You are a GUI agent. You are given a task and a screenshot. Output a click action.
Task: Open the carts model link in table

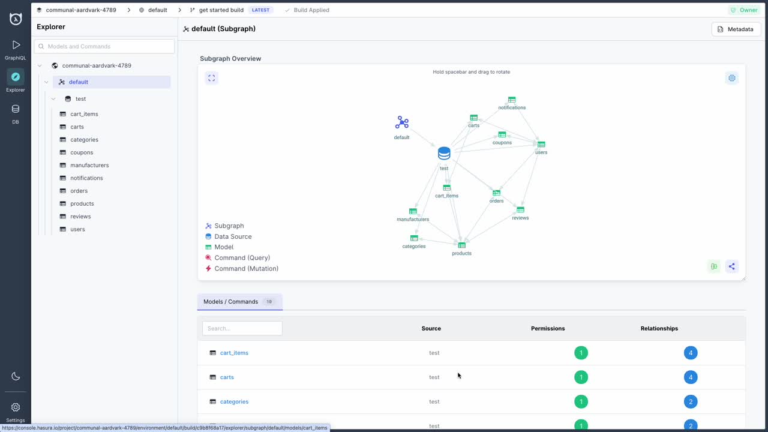[x=227, y=377]
